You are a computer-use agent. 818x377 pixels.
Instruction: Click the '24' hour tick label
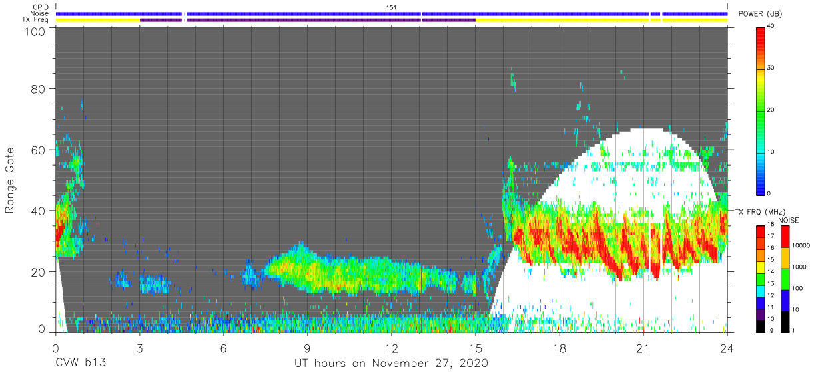727,348
